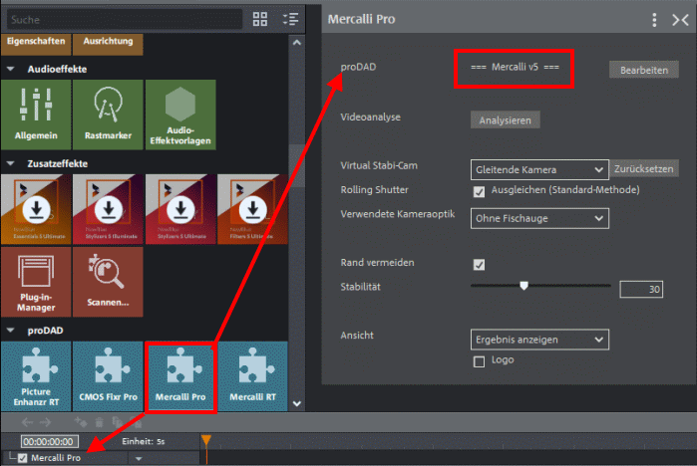The image size is (697, 466).
Task: Open Audio-Effektvorlagen tile
Action: [x=180, y=115]
